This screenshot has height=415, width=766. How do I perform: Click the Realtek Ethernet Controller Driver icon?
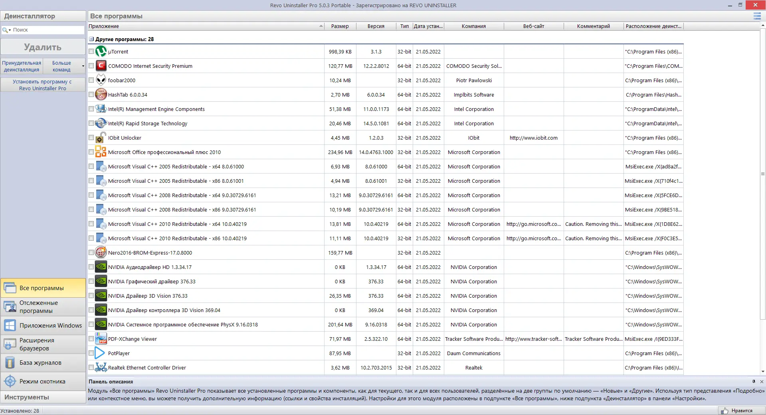(101, 368)
